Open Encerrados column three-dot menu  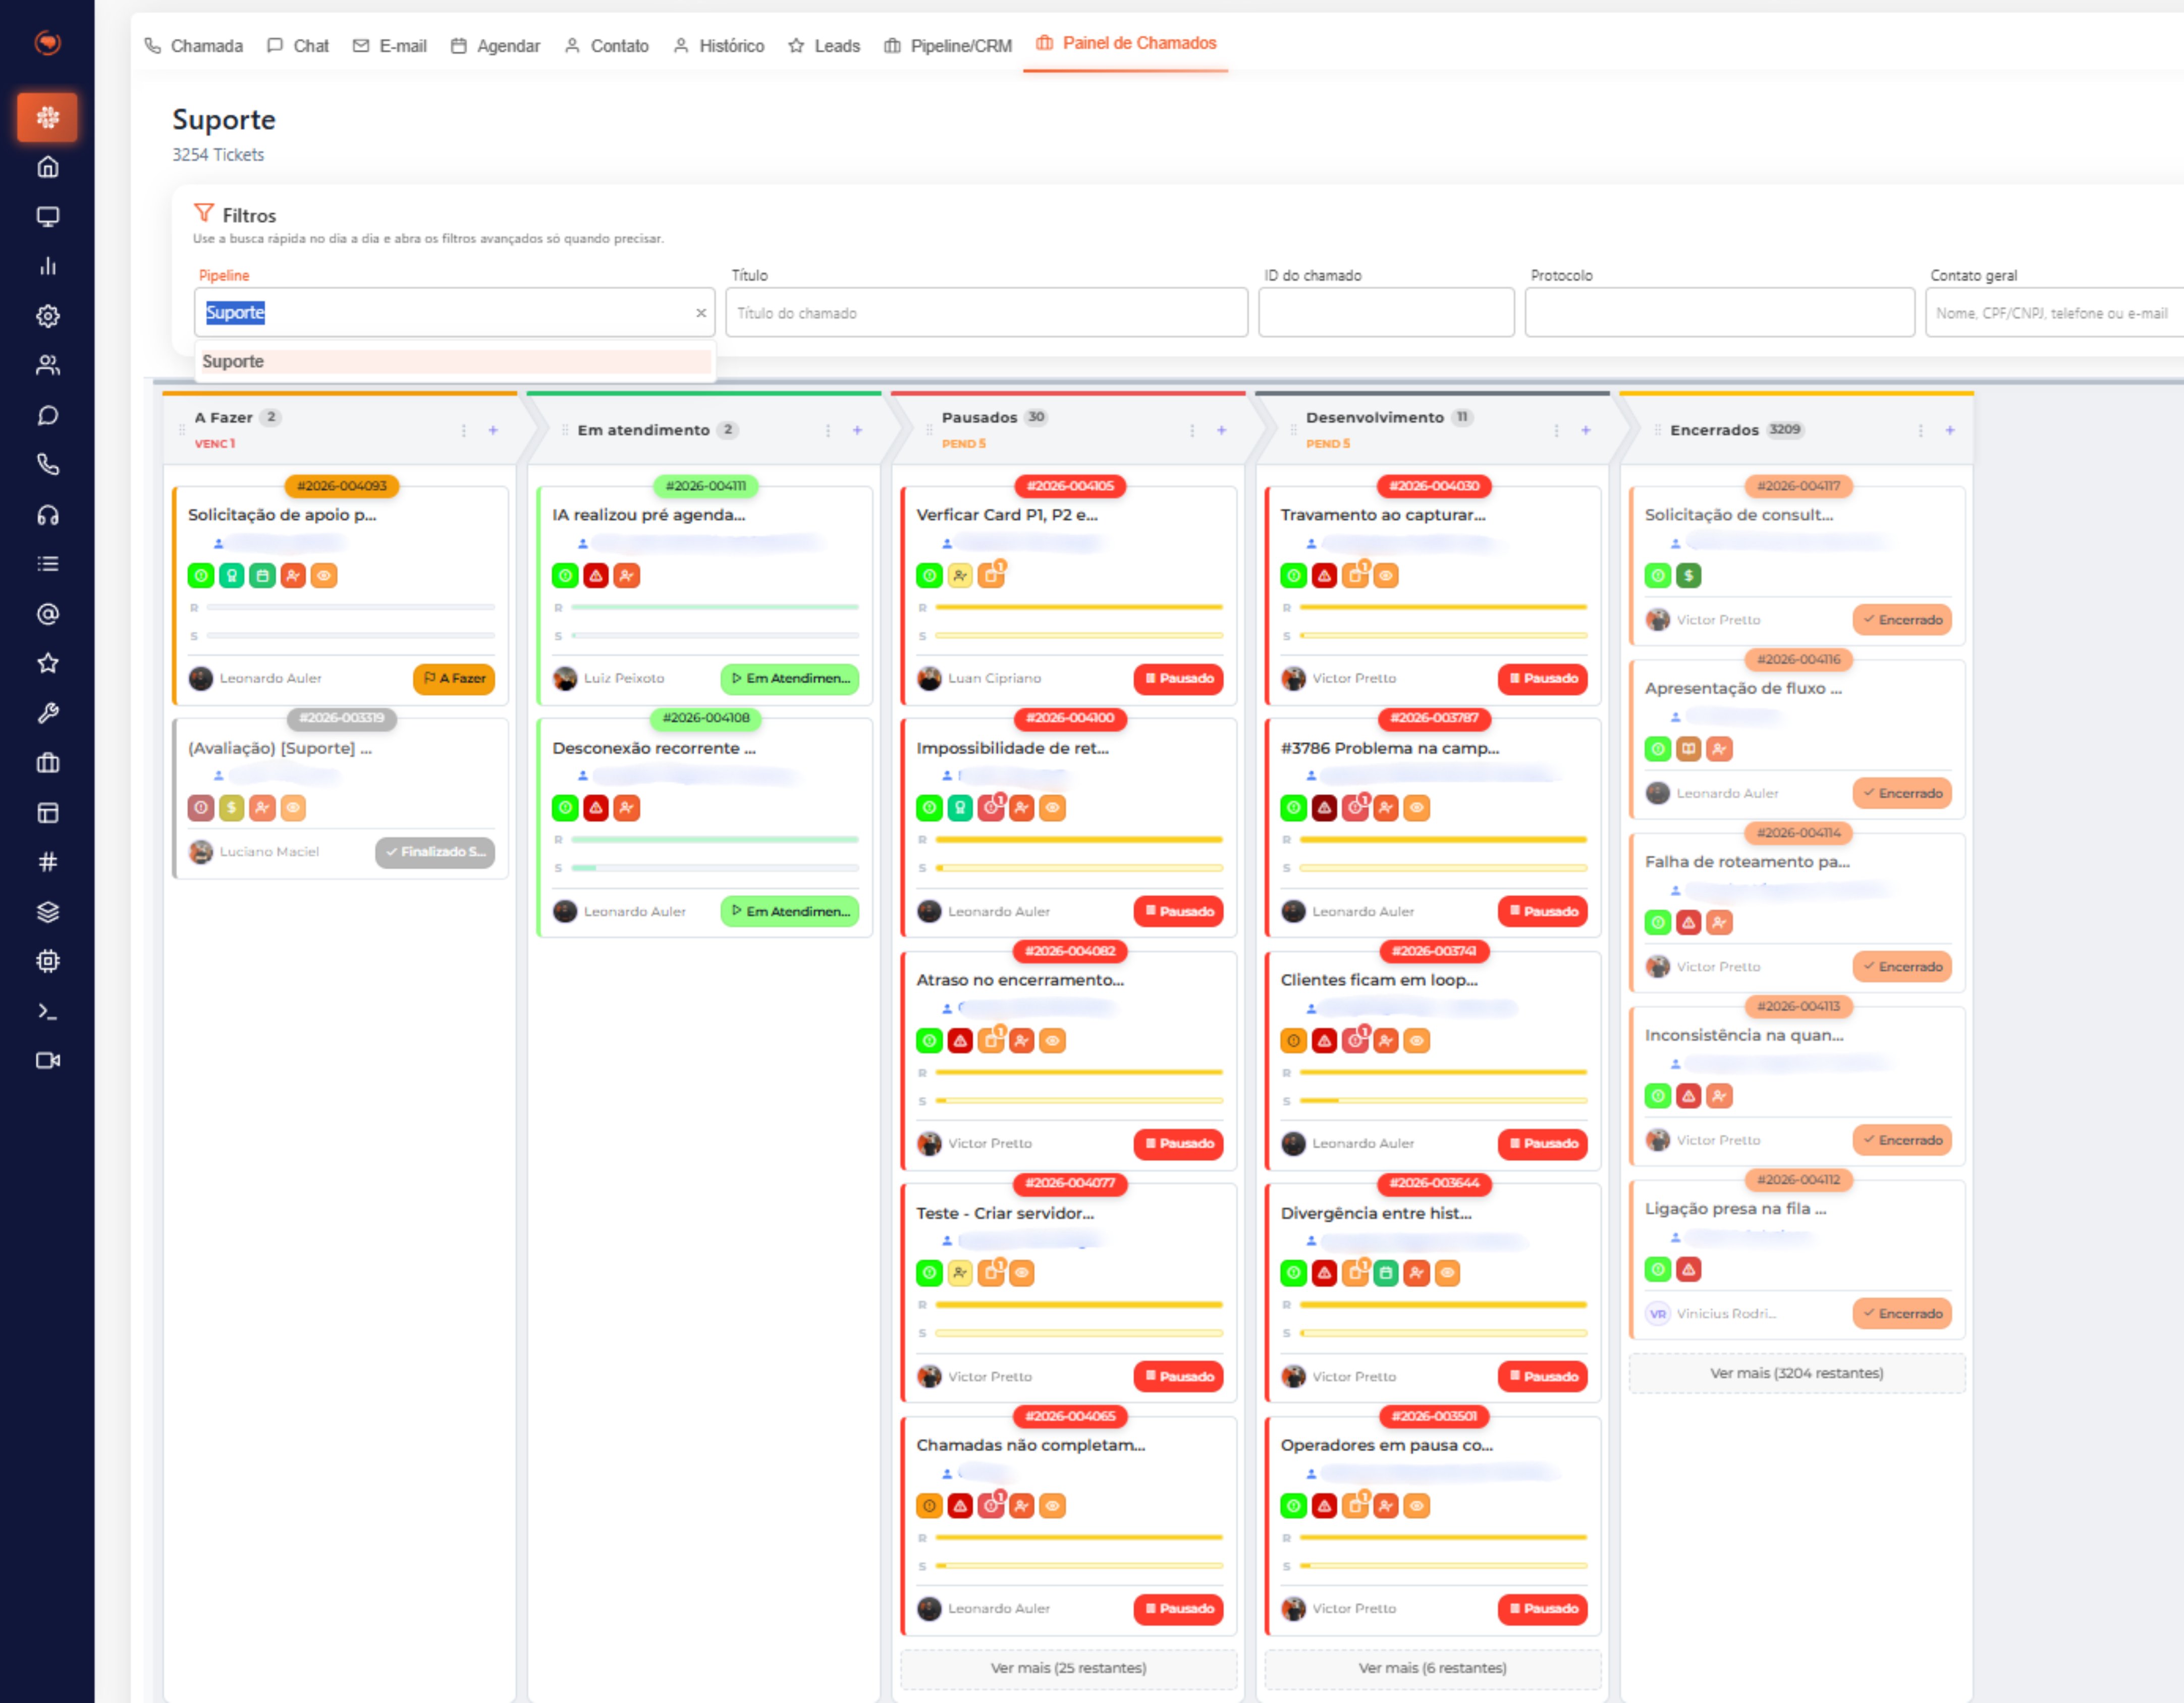pyautogui.click(x=1920, y=430)
